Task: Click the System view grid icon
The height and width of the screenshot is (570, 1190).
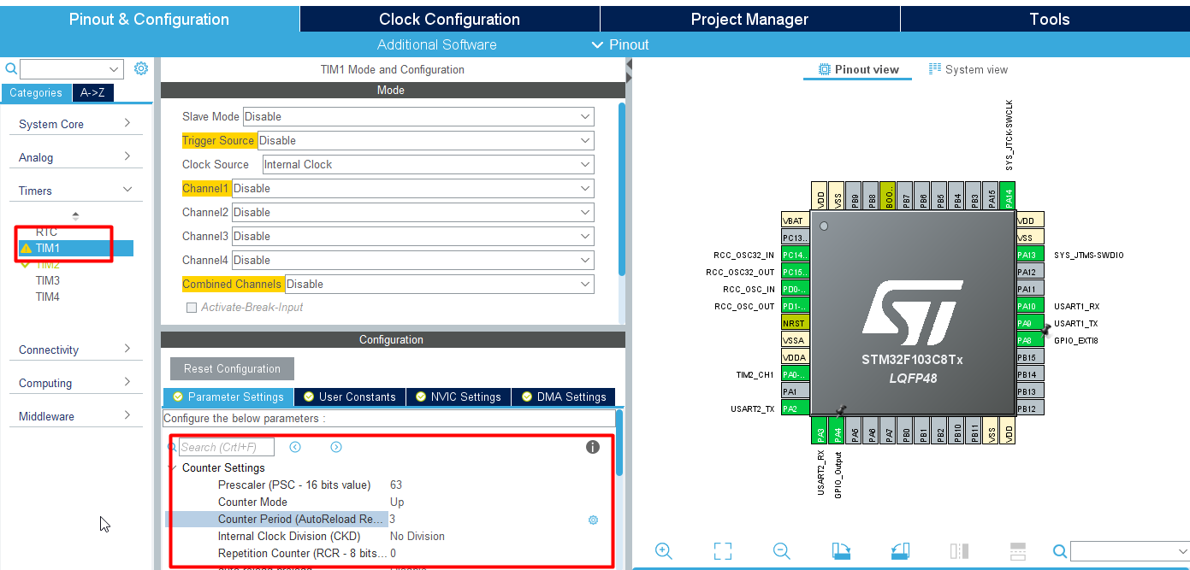Action: coord(935,69)
